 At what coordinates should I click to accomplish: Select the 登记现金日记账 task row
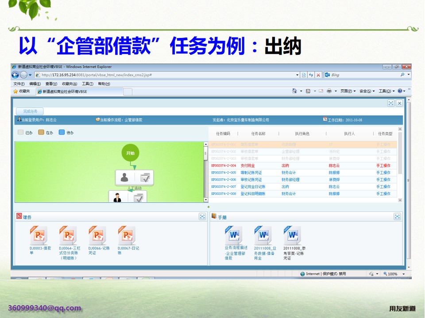point(303,186)
